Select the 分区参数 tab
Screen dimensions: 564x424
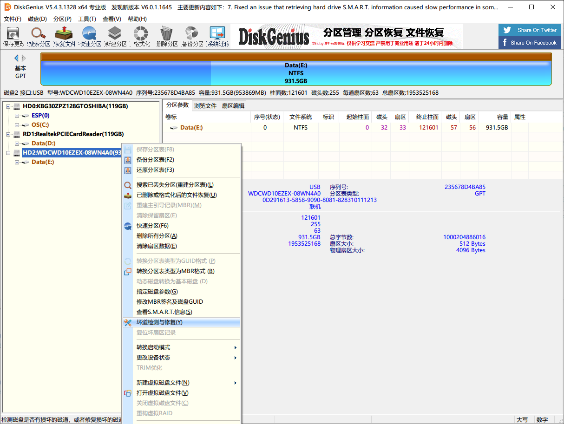pyautogui.click(x=177, y=105)
